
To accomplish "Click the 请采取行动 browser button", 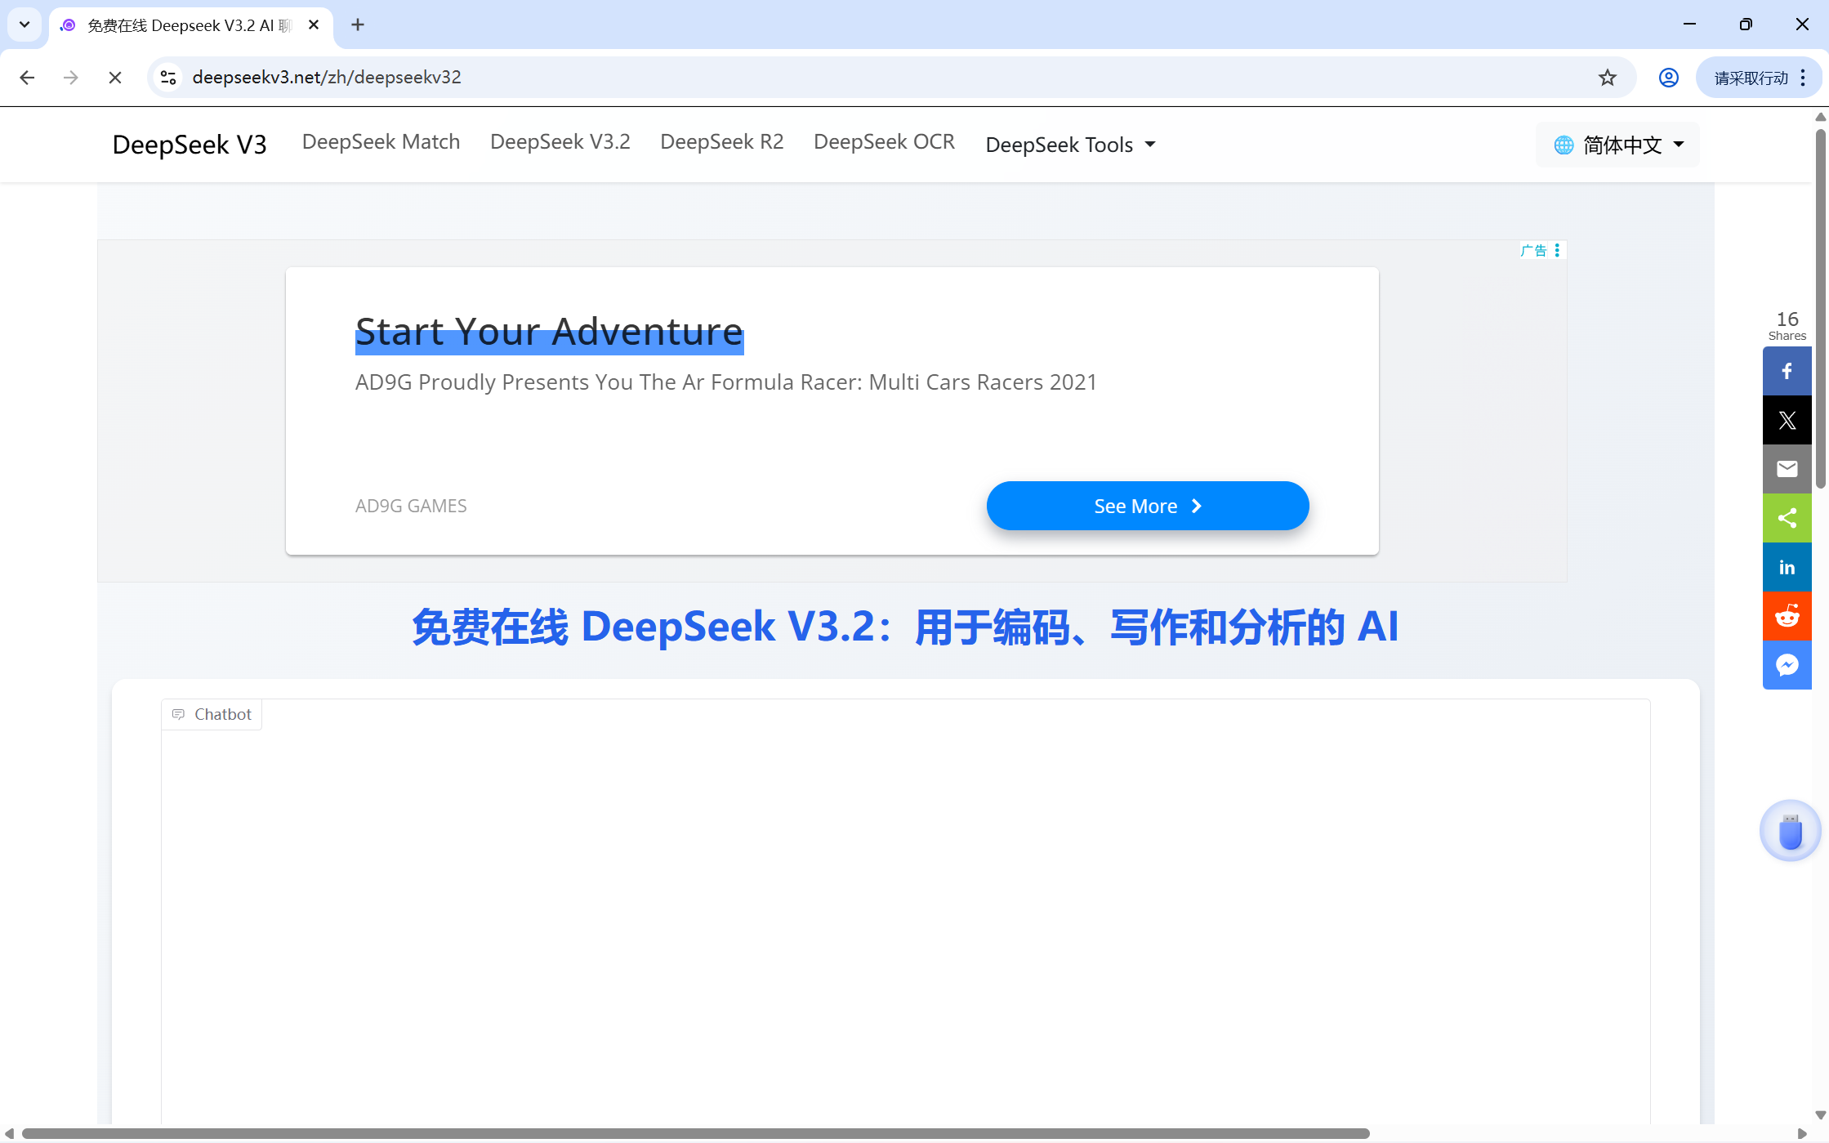I will (x=1751, y=78).
